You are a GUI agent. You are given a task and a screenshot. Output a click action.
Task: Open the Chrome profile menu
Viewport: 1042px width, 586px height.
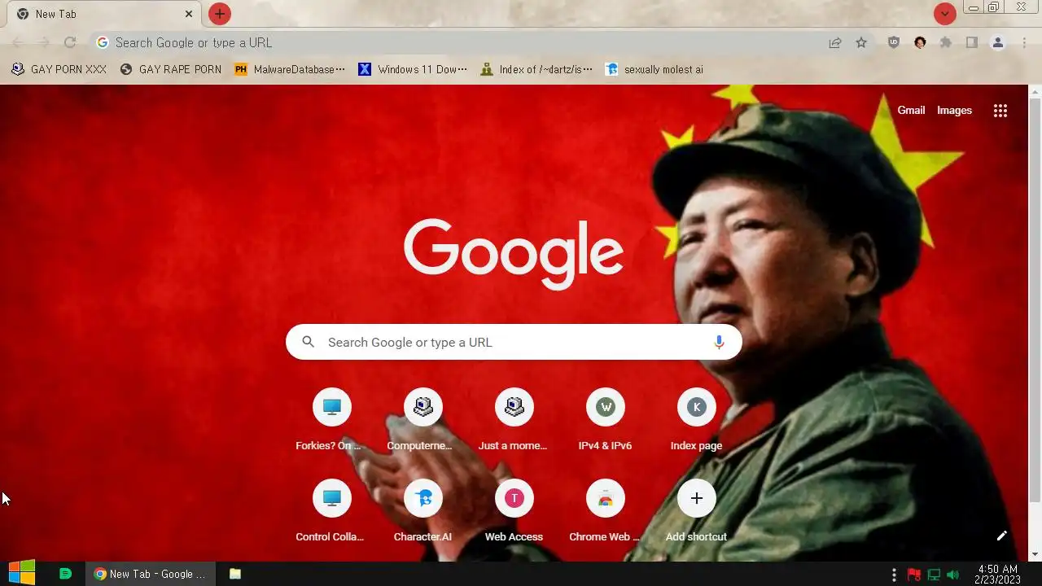[x=998, y=42]
